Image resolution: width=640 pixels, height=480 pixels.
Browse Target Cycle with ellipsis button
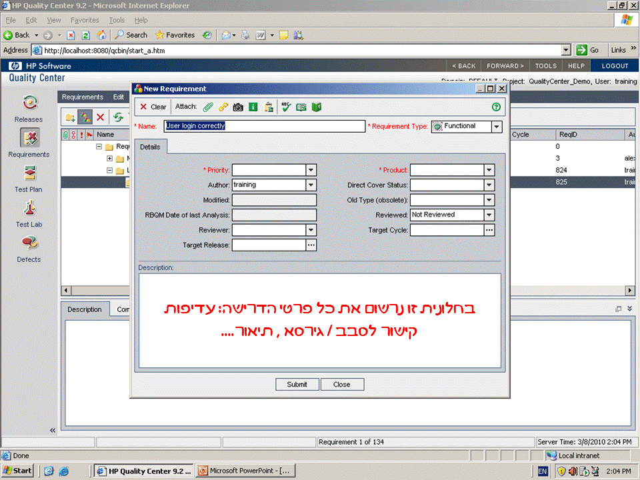[x=489, y=230]
